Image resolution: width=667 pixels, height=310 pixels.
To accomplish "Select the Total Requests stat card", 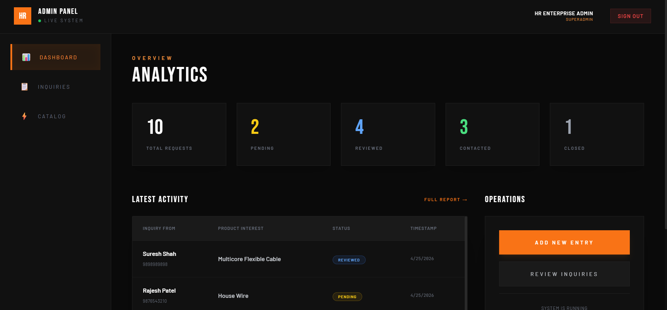I will click(179, 134).
